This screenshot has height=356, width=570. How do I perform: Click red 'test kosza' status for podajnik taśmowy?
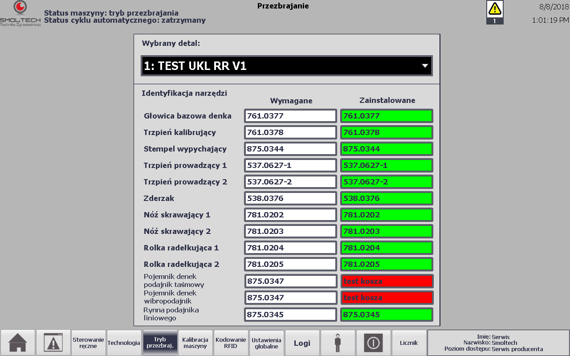coord(387,281)
